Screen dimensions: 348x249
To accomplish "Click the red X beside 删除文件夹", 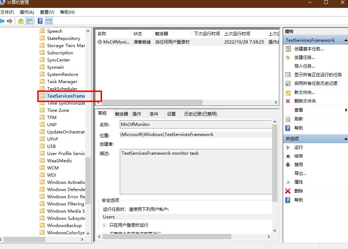I will pos(288,101).
